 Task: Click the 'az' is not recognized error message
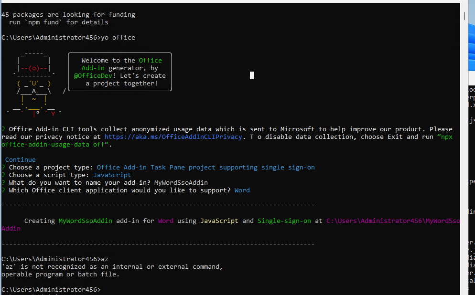point(112,271)
